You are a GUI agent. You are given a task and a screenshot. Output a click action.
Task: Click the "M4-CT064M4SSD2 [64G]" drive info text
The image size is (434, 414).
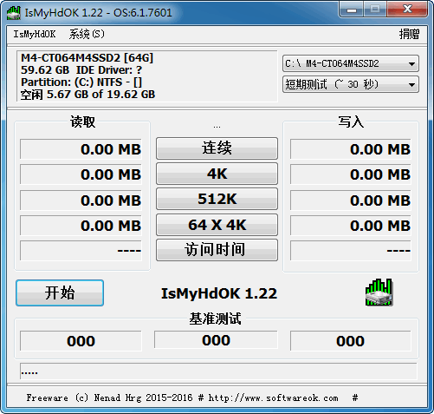tap(87, 58)
